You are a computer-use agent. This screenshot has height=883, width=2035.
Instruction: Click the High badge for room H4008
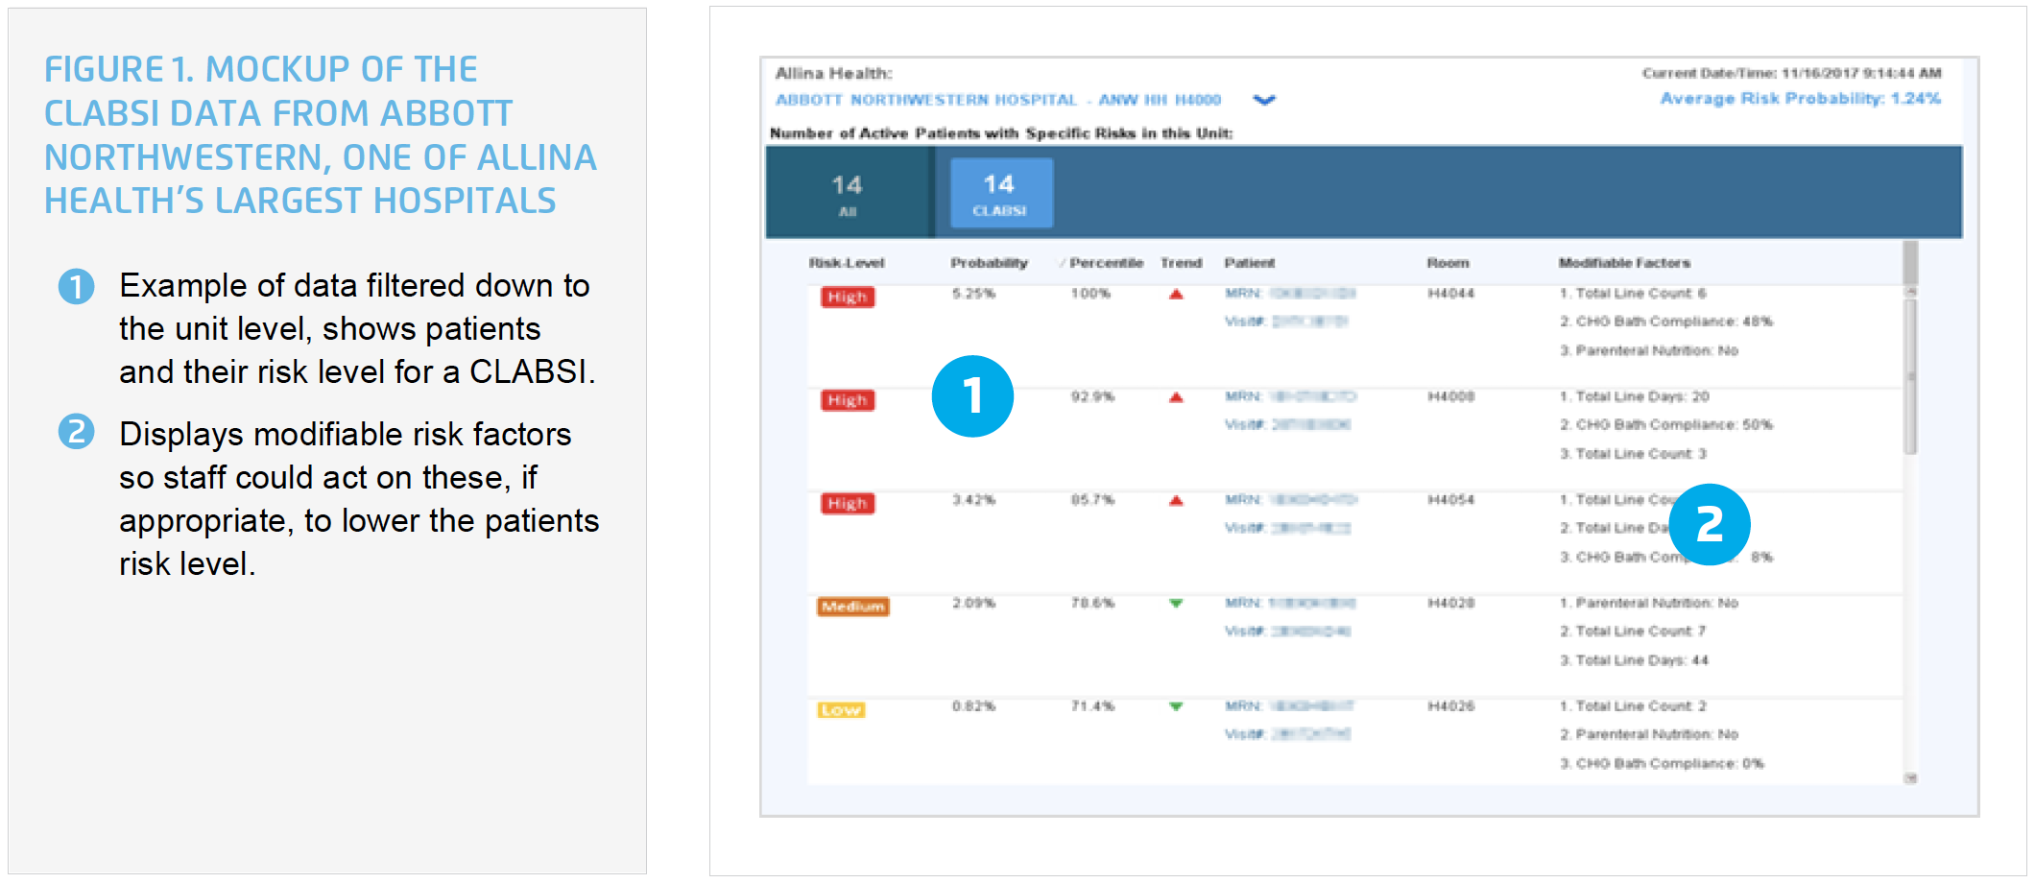(848, 400)
